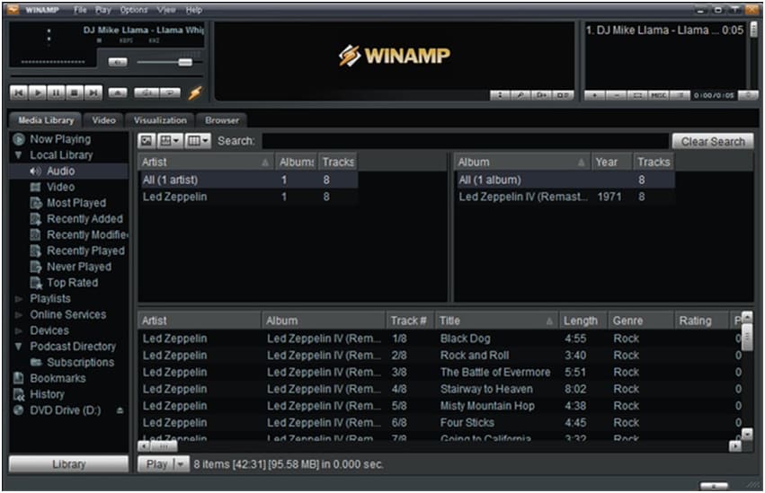
Task: Select Led Zeppelin in the Artist pane
Action: point(248,197)
